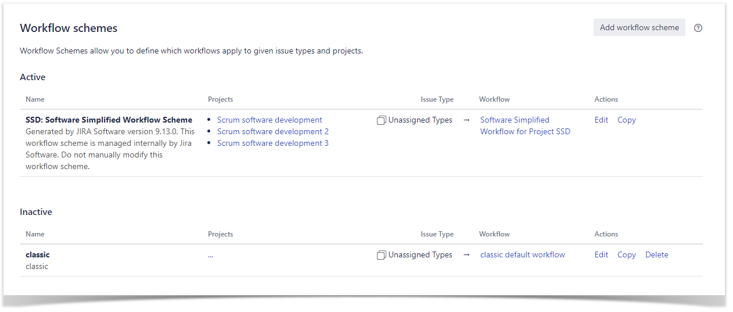This screenshot has height=312, width=733.
Task: Open Scrum software development 3 project link
Action: click(272, 144)
